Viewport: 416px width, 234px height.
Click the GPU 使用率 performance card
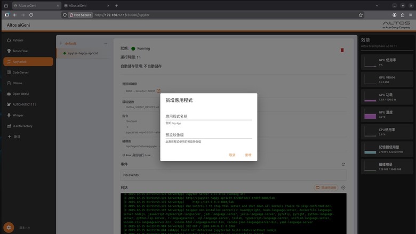(387, 62)
